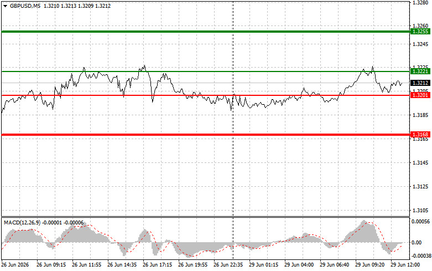Click the 1.3280 price scale value
Screen dimensions: 432x271
click(x=420, y=3)
